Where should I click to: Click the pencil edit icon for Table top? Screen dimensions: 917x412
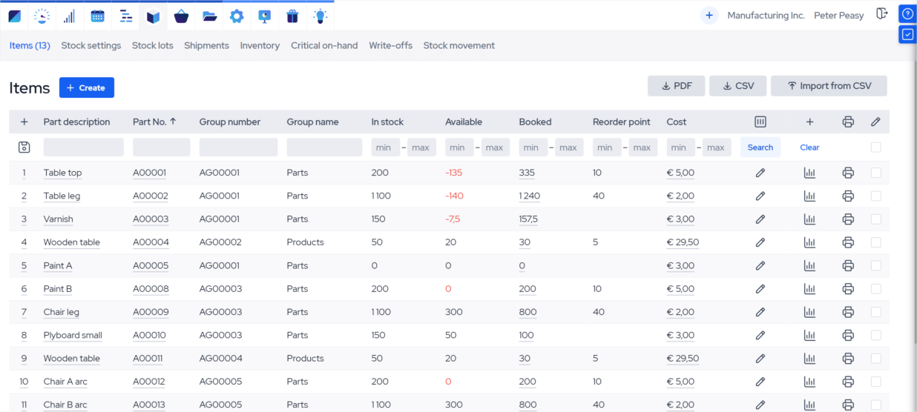tap(760, 173)
